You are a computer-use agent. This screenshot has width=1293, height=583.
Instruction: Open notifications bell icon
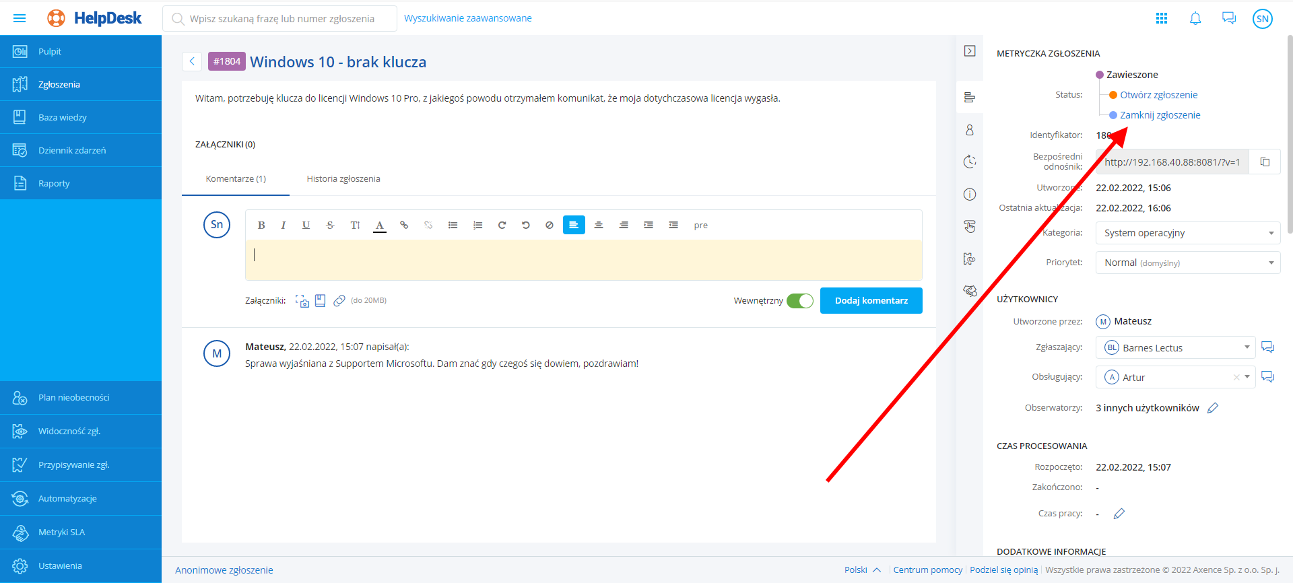1195,19
